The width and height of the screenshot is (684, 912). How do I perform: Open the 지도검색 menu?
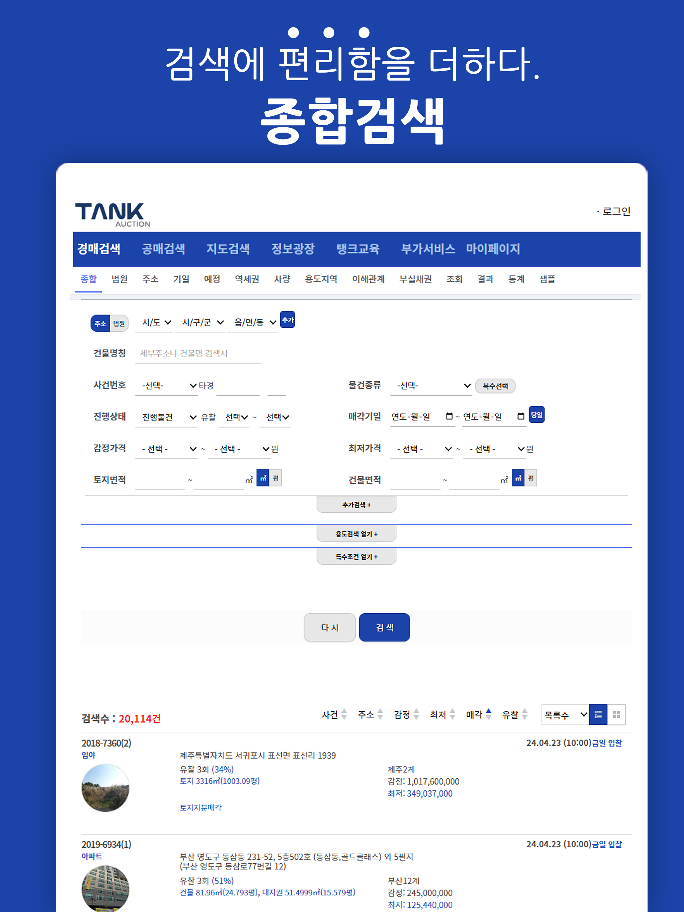coord(228,249)
